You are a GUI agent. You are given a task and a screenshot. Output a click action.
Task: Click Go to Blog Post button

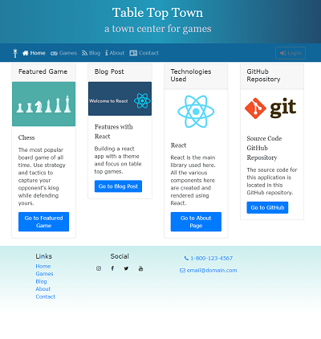point(118,186)
